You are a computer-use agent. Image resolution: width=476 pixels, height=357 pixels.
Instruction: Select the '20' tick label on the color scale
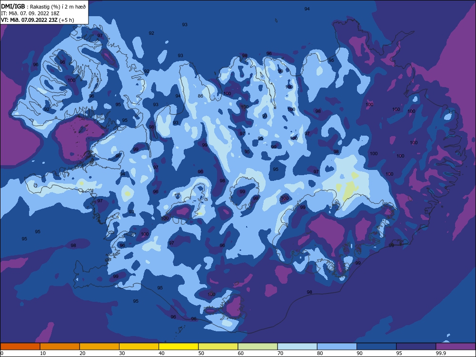pyautogui.click(x=82, y=353)
